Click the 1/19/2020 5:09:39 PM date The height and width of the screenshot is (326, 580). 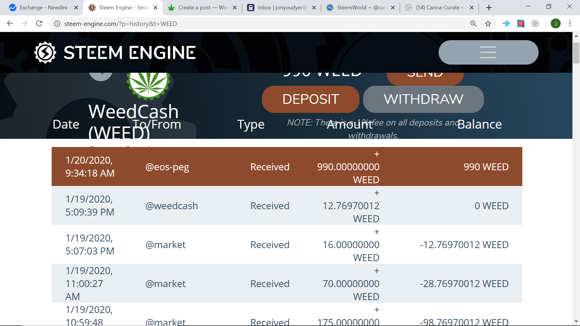coord(90,206)
